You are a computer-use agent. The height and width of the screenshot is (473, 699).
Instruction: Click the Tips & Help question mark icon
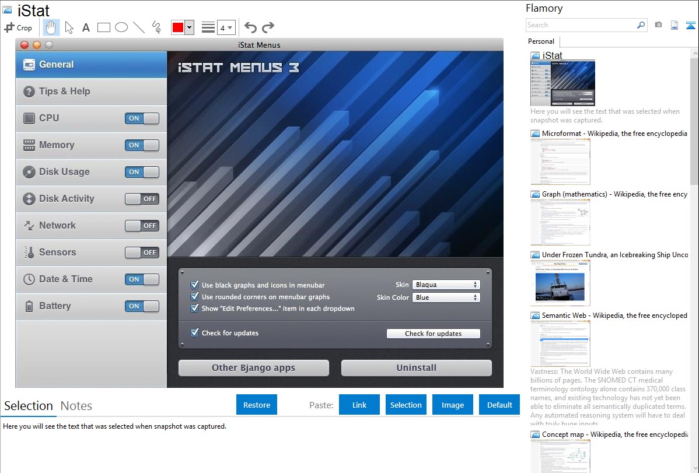click(29, 92)
